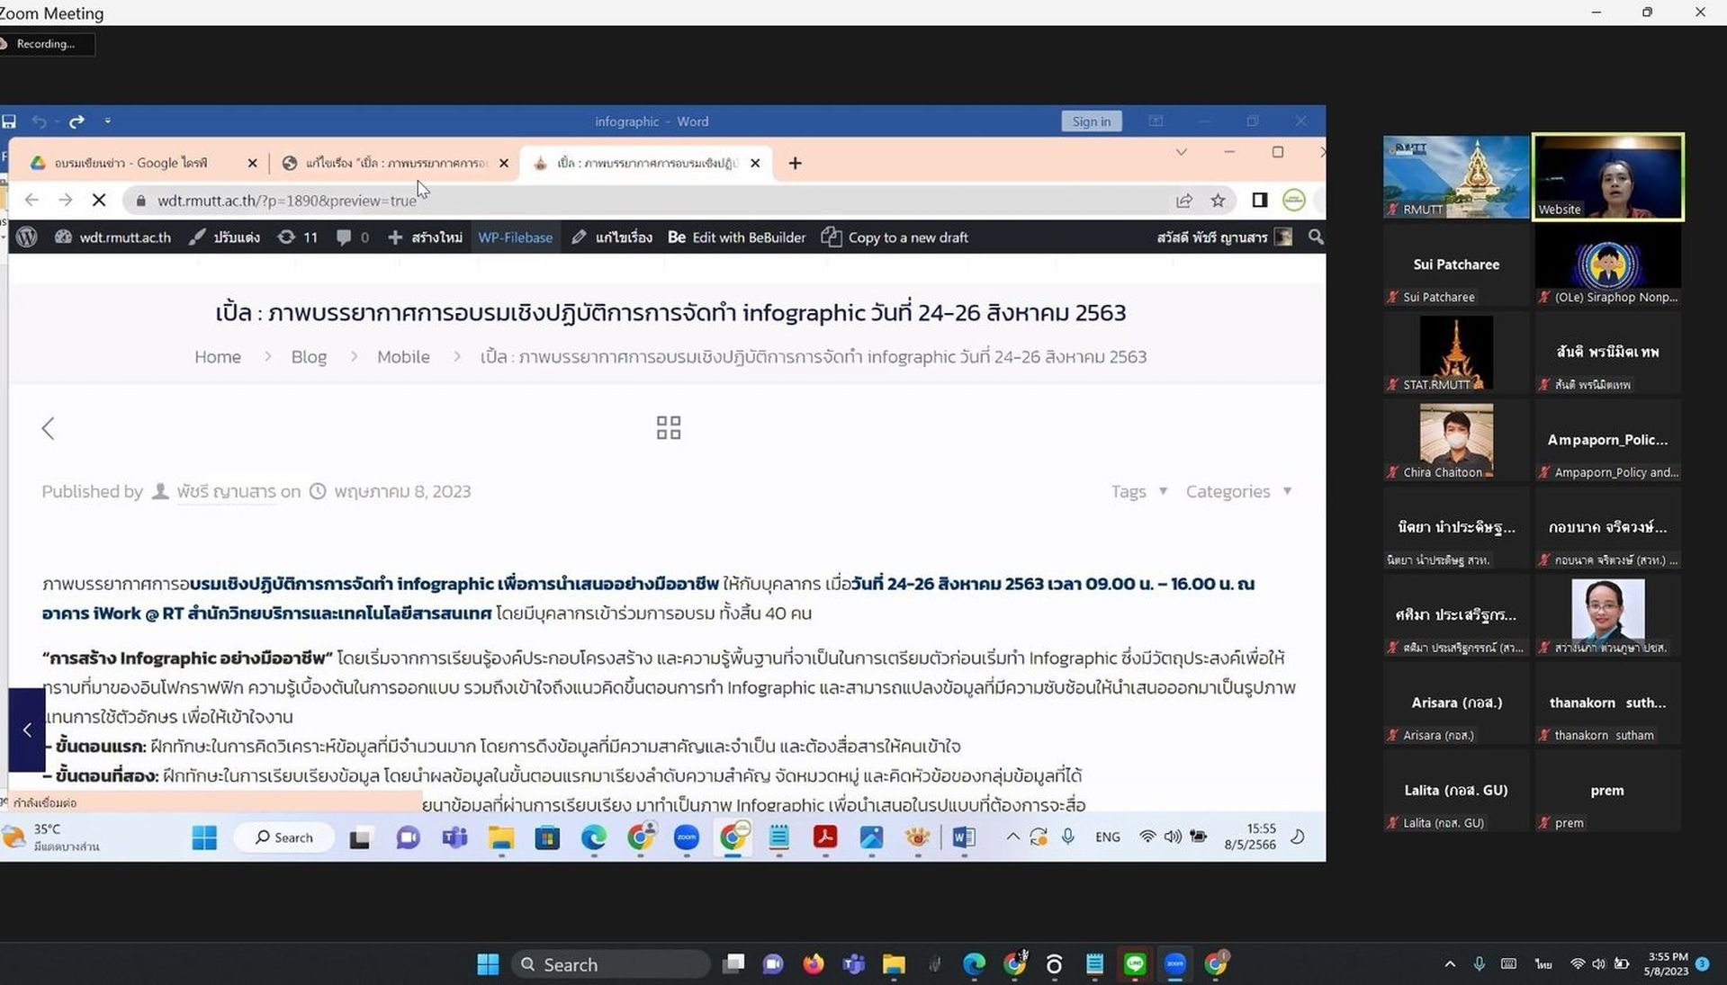
Task: Click the Windows Start button on local taskbar
Action: [488, 964]
